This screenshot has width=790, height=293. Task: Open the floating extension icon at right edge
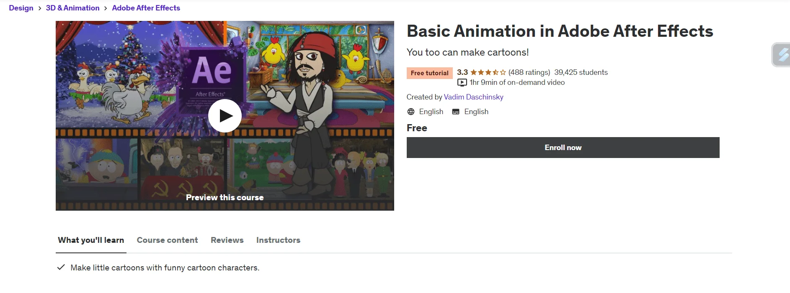click(x=781, y=55)
